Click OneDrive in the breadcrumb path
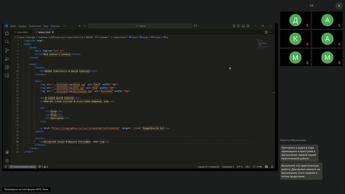This screenshot has height=194, width=345. (x=43, y=37)
